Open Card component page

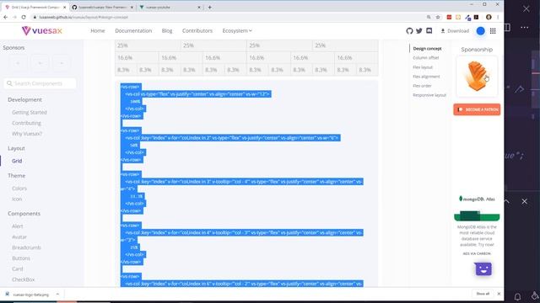(17, 268)
